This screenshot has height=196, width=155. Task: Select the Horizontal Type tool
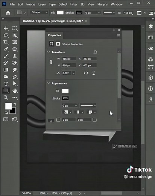[6, 84]
